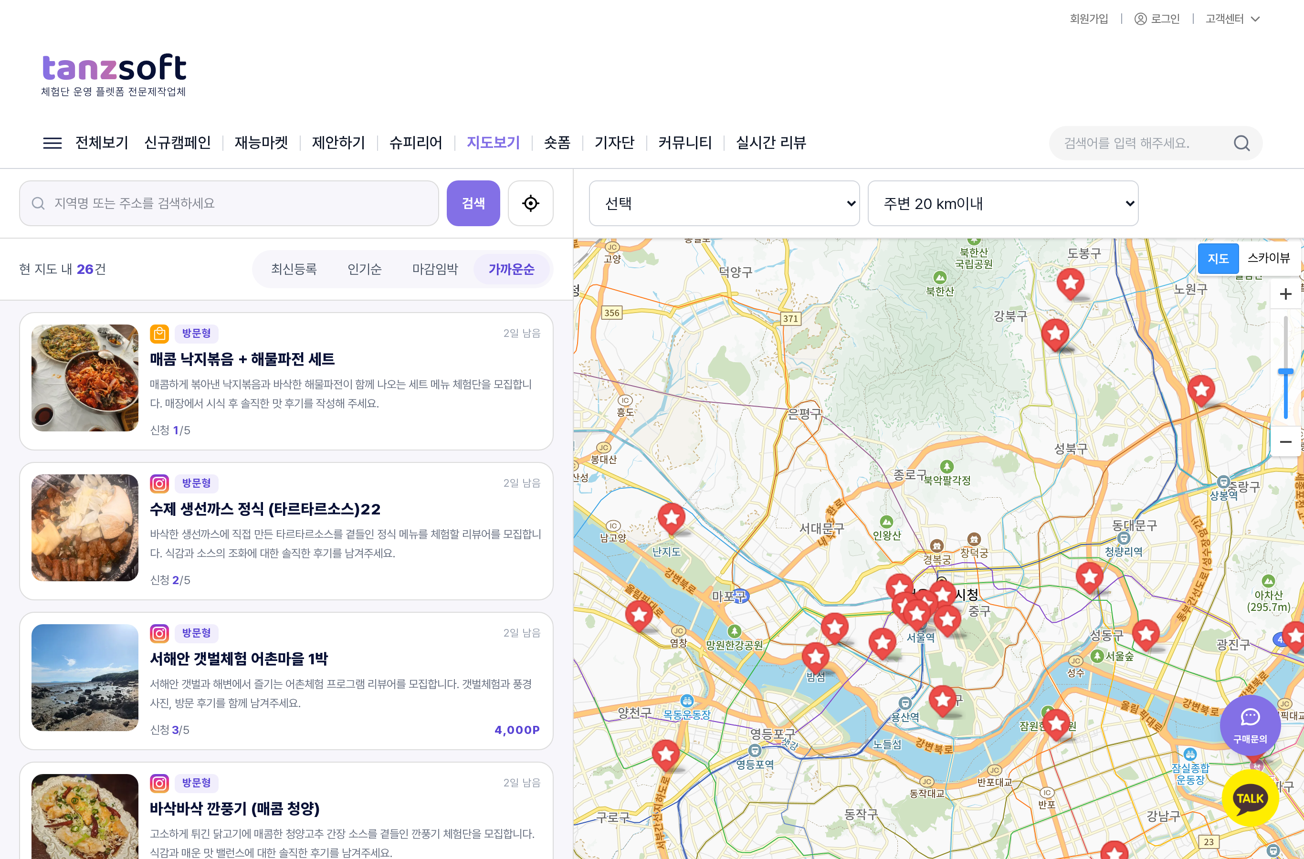Click map star marker near 도봉구

click(x=1070, y=284)
